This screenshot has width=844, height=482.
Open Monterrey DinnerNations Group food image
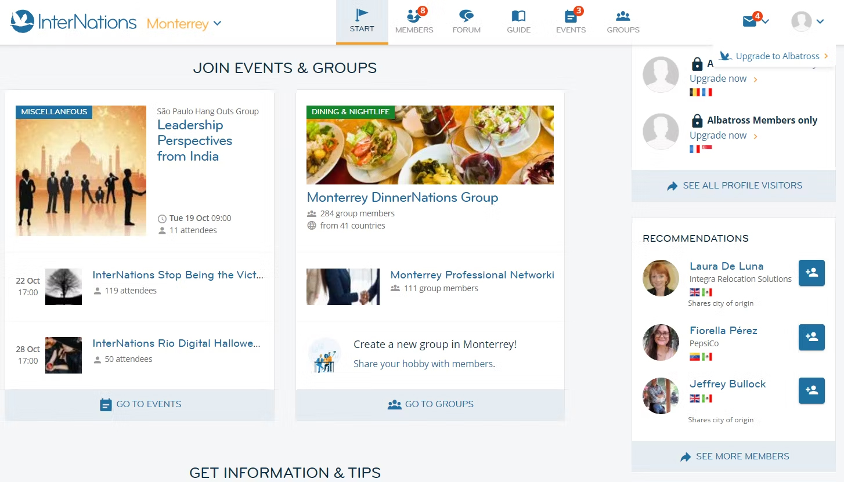430,145
